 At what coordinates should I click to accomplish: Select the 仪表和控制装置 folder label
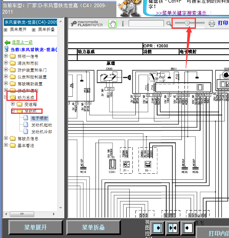[32, 77]
